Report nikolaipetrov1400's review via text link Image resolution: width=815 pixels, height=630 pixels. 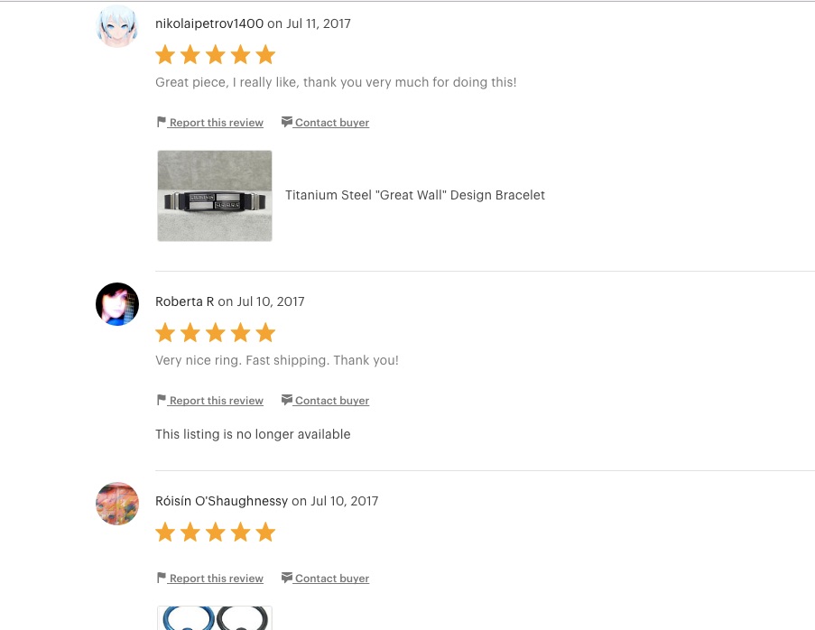[x=217, y=123]
